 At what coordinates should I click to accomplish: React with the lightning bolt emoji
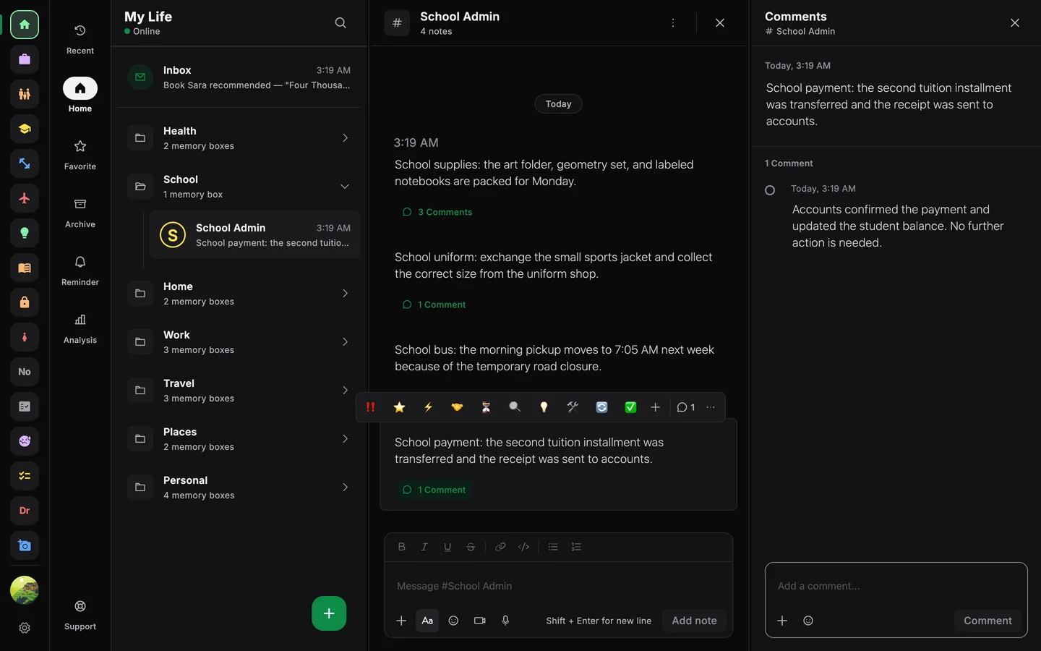(428, 407)
